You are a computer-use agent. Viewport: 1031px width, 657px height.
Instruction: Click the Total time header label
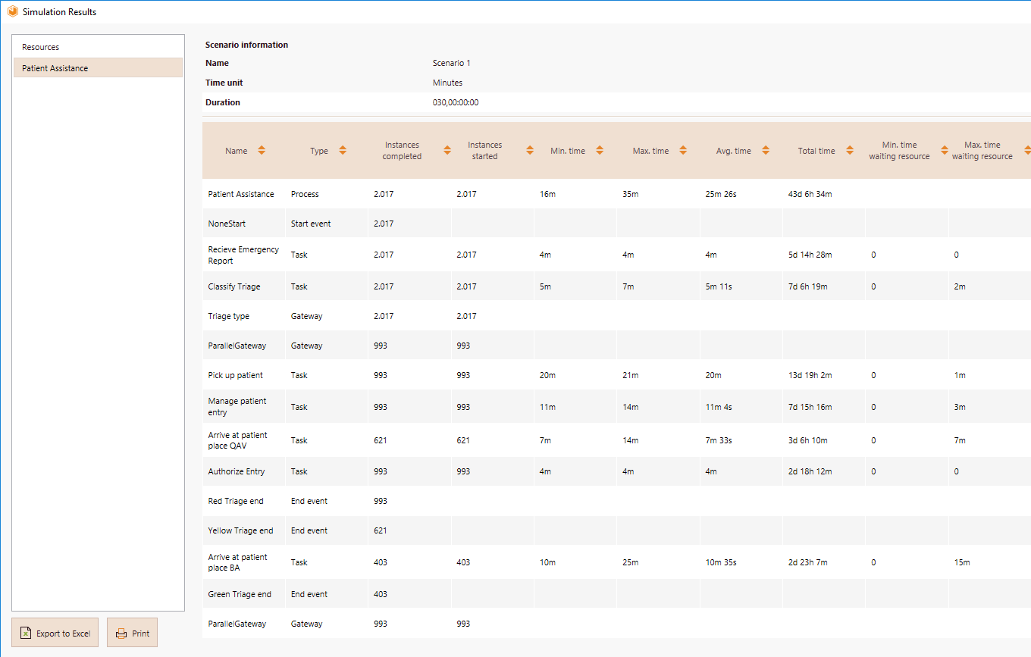816,151
